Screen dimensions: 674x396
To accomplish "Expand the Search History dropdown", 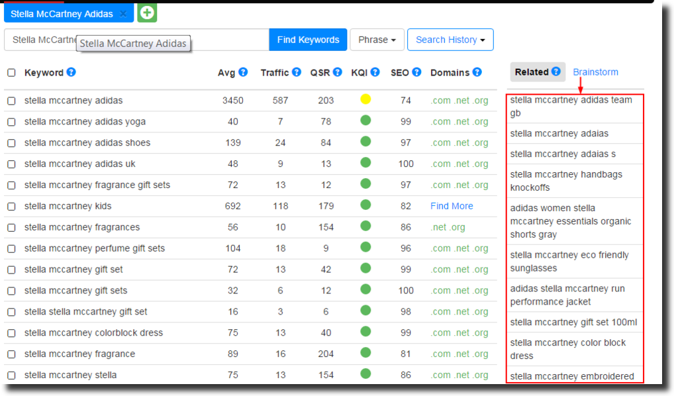I will pyautogui.click(x=450, y=40).
